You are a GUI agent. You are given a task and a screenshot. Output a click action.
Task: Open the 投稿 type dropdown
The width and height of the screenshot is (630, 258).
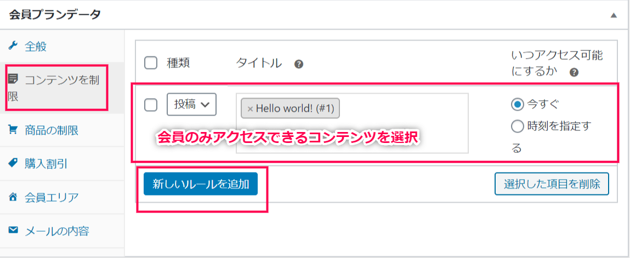(192, 105)
